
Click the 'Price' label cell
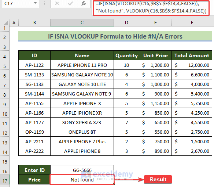point(34,180)
